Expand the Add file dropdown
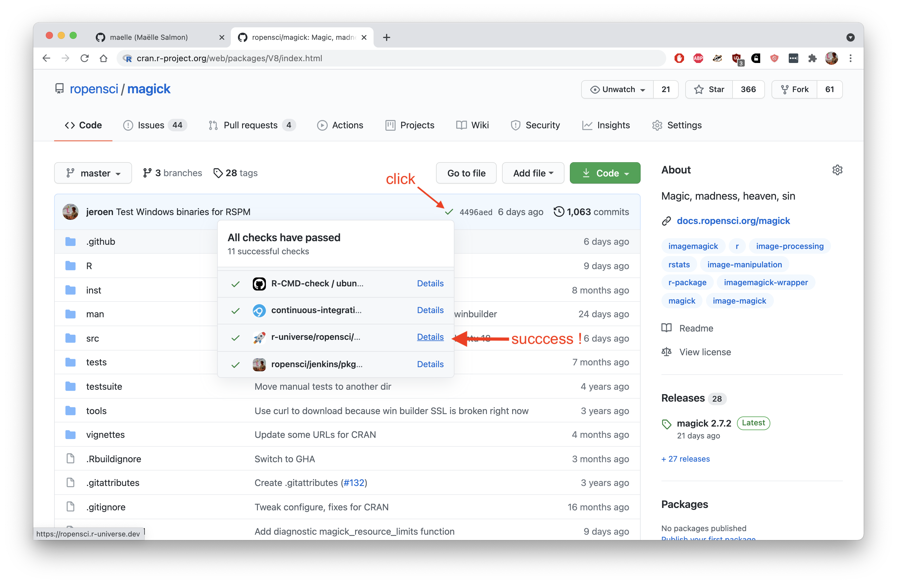Viewport: 897px width, 584px height. 533,173
